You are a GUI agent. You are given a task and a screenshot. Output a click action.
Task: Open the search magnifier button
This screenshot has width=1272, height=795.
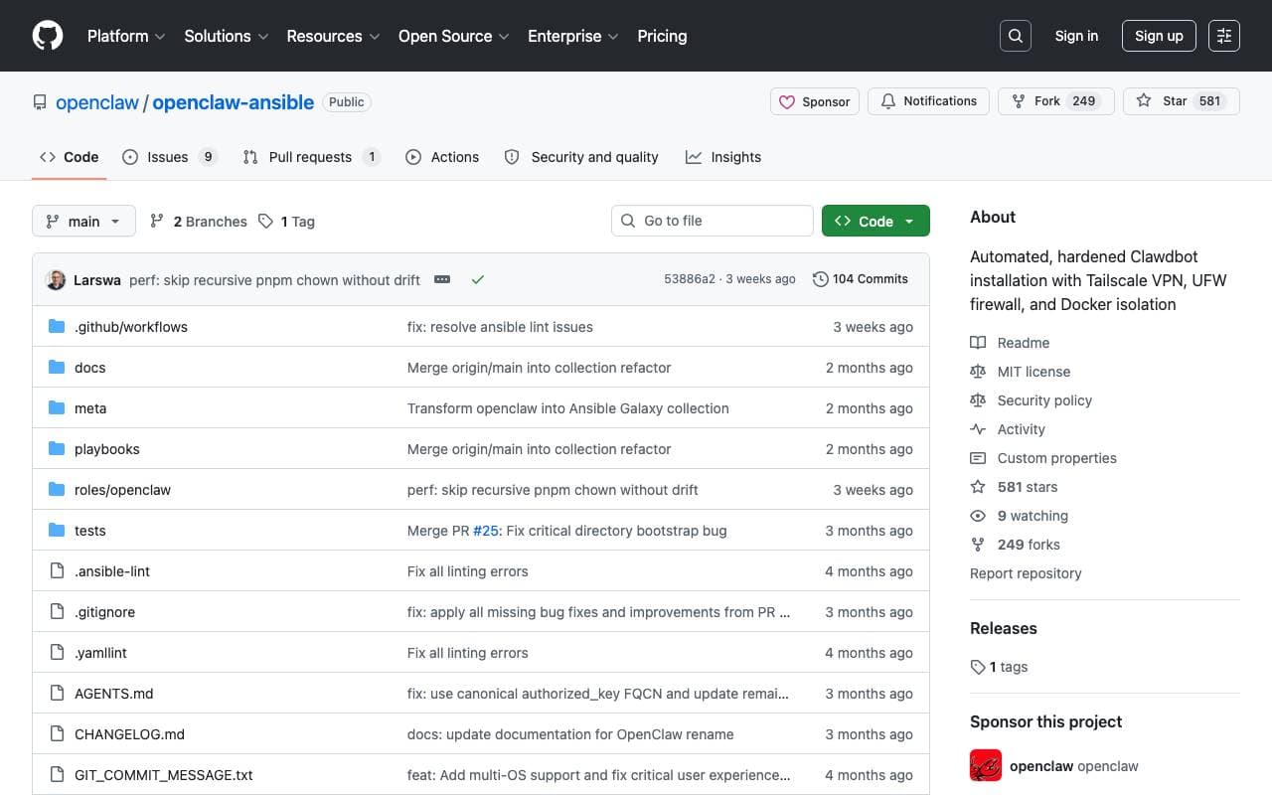[x=1016, y=36]
